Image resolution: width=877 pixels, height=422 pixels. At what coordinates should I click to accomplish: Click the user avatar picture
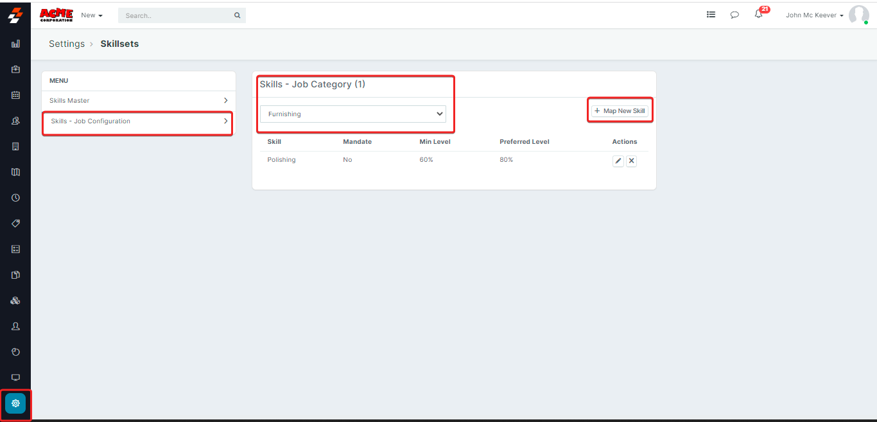tap(858, 15)
